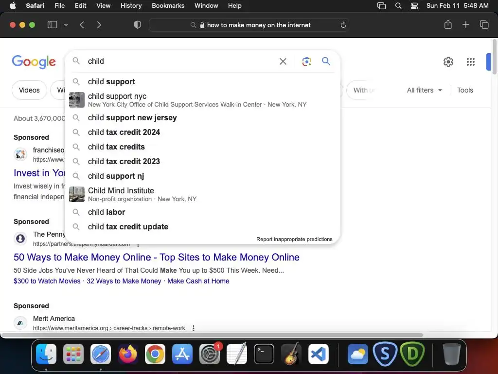The height and width of the screenshot is (374, 498).
Task: Open Launchpad from the Dock
Action: [73, 354]
